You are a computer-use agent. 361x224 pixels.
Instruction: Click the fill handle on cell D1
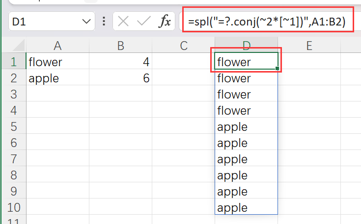pos(278,69)
